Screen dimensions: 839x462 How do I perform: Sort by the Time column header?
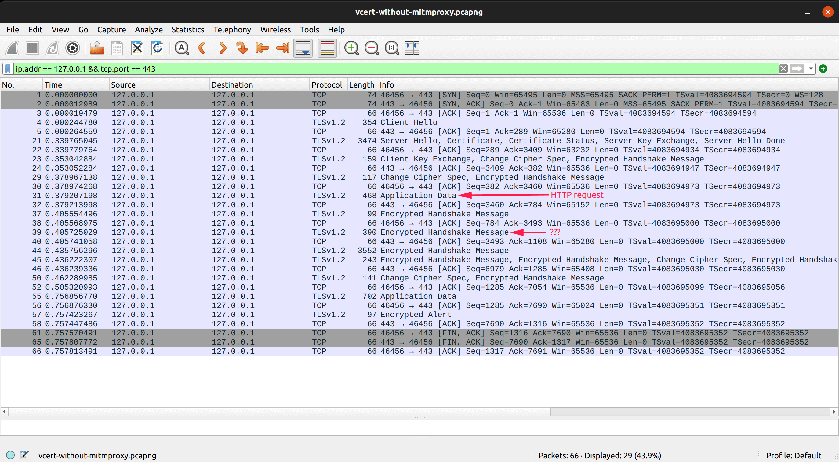click(76, 85)
